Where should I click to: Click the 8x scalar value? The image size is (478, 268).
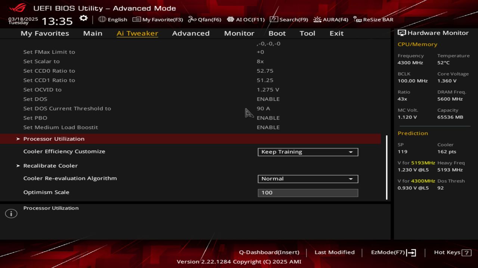(260, 61)
